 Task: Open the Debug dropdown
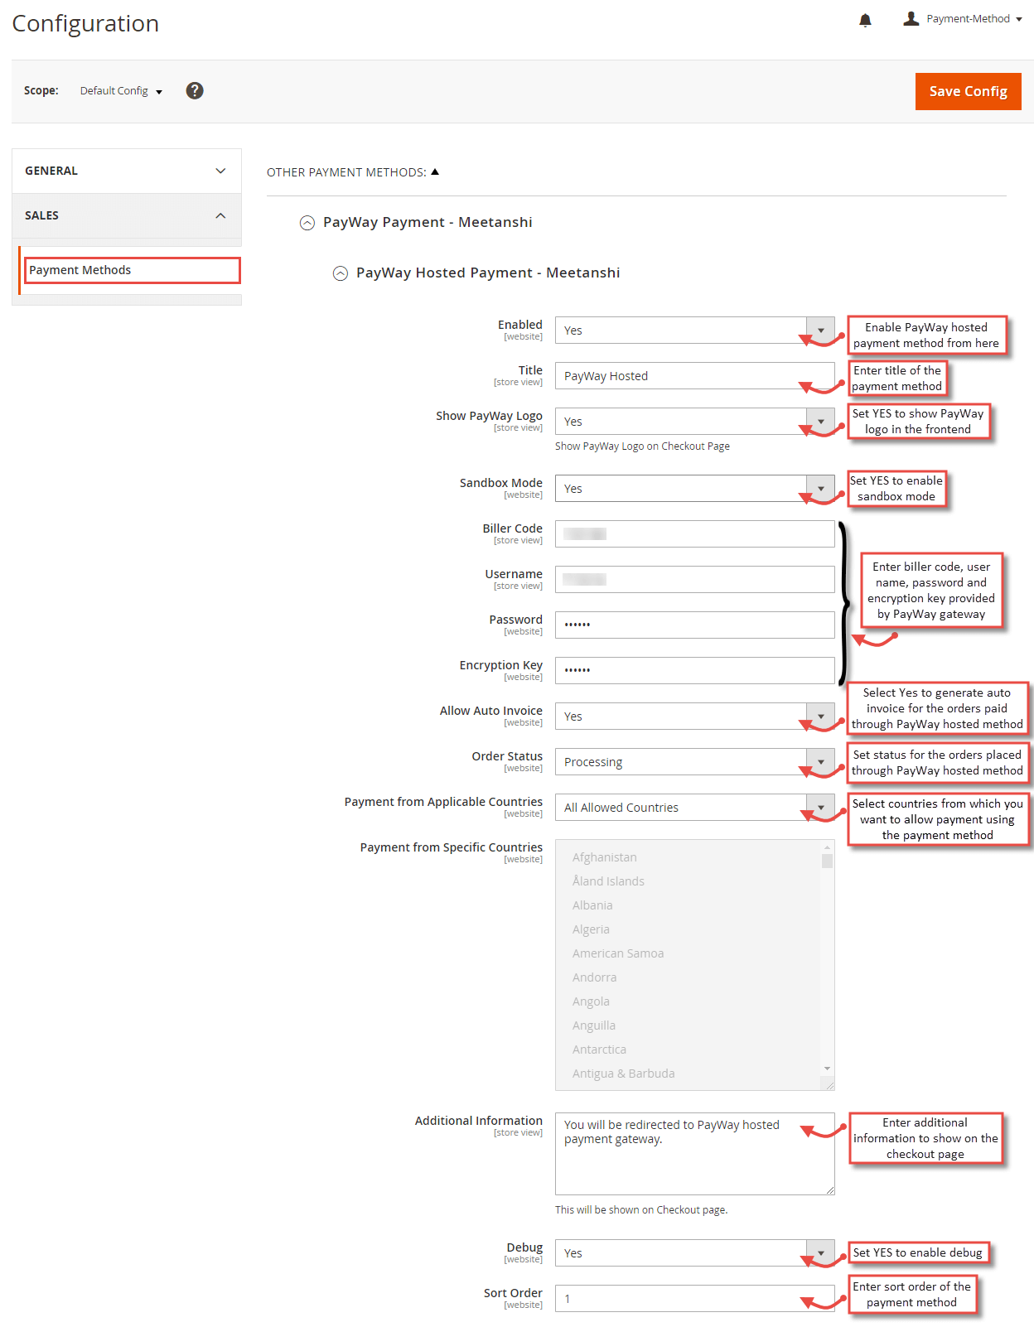tap(694, 1253)
